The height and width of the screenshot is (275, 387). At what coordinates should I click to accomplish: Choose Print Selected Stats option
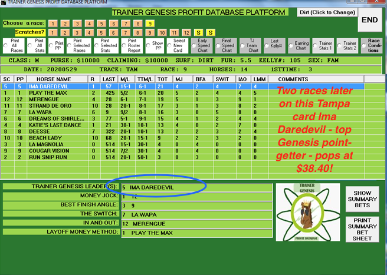(106, 45)
